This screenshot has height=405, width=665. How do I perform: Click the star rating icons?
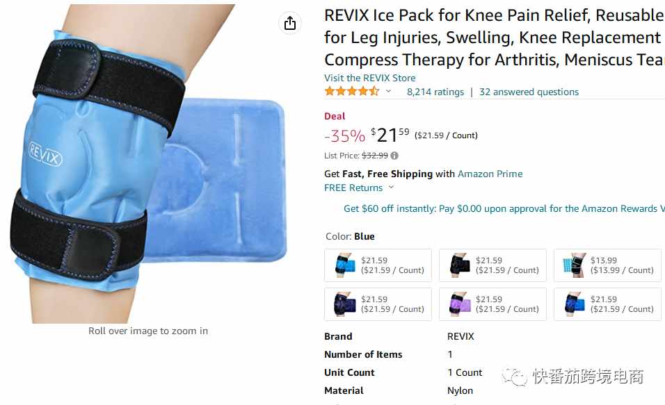click(x=351, y=92)
